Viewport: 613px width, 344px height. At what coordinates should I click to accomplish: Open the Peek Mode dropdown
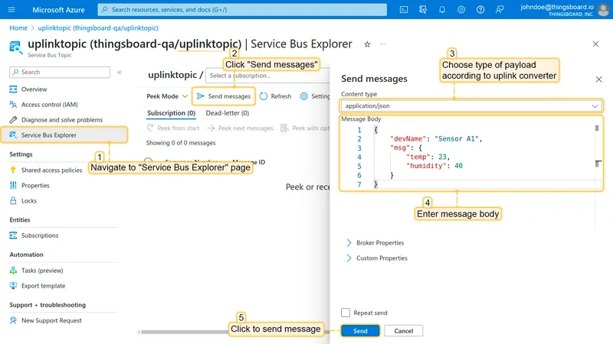click(x=167, y=96)
